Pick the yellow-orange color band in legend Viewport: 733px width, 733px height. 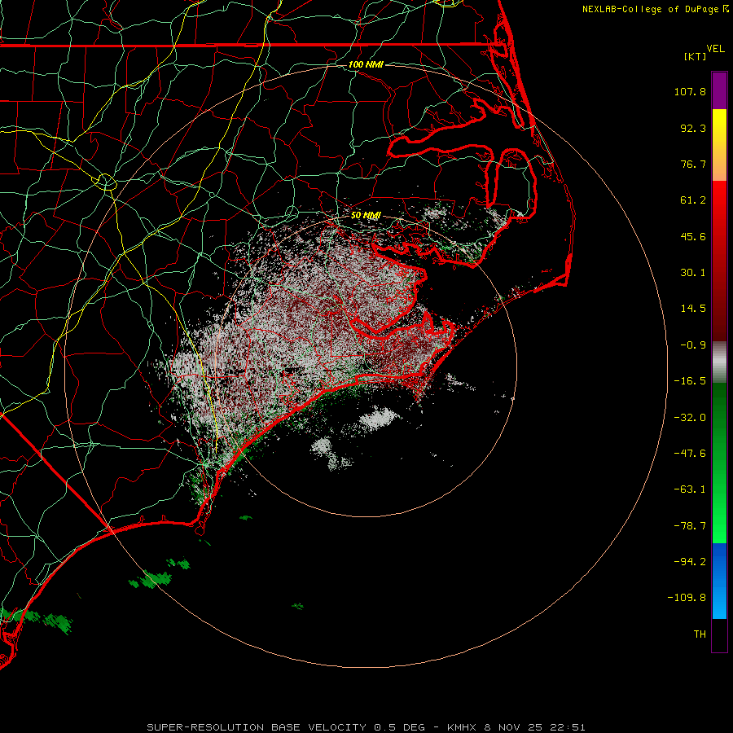(x=719, y=145)
